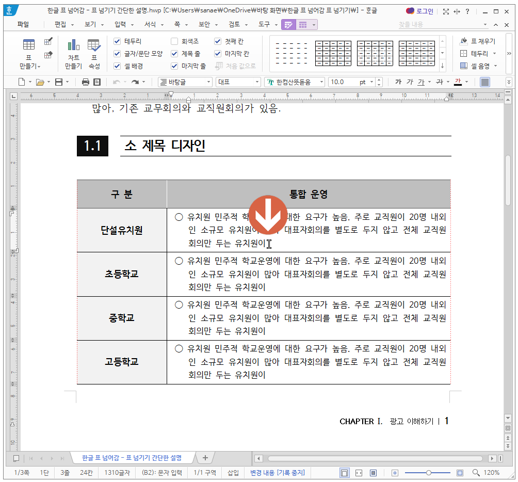Create a new document icon
This screenshot has height=482, width=518.
(22, 82)
